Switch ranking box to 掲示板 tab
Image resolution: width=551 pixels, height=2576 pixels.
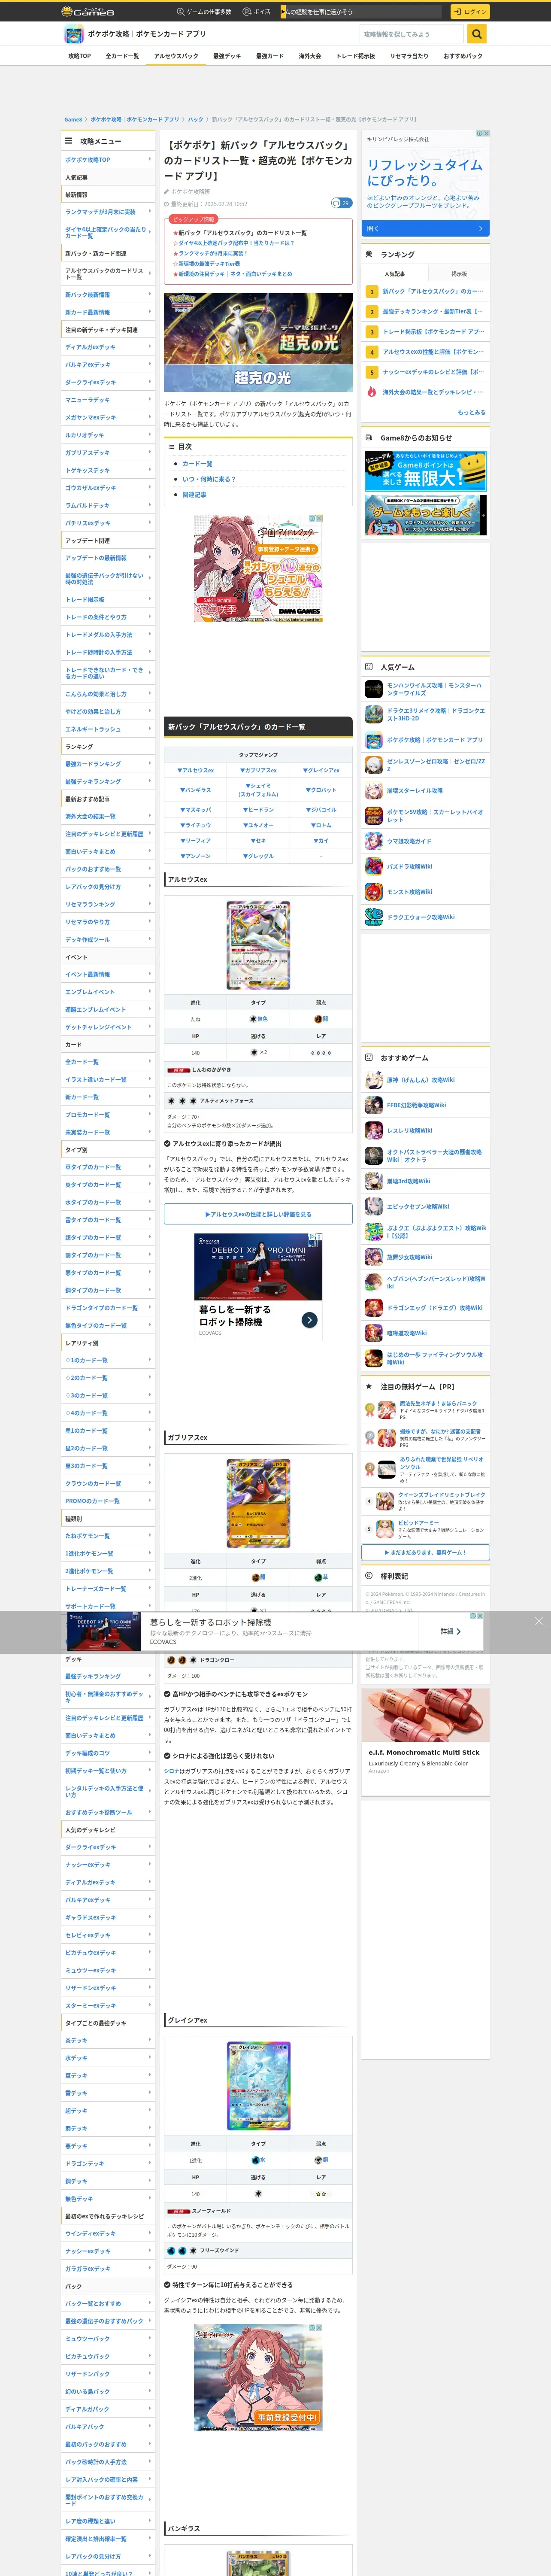click(x=459, y=273)
